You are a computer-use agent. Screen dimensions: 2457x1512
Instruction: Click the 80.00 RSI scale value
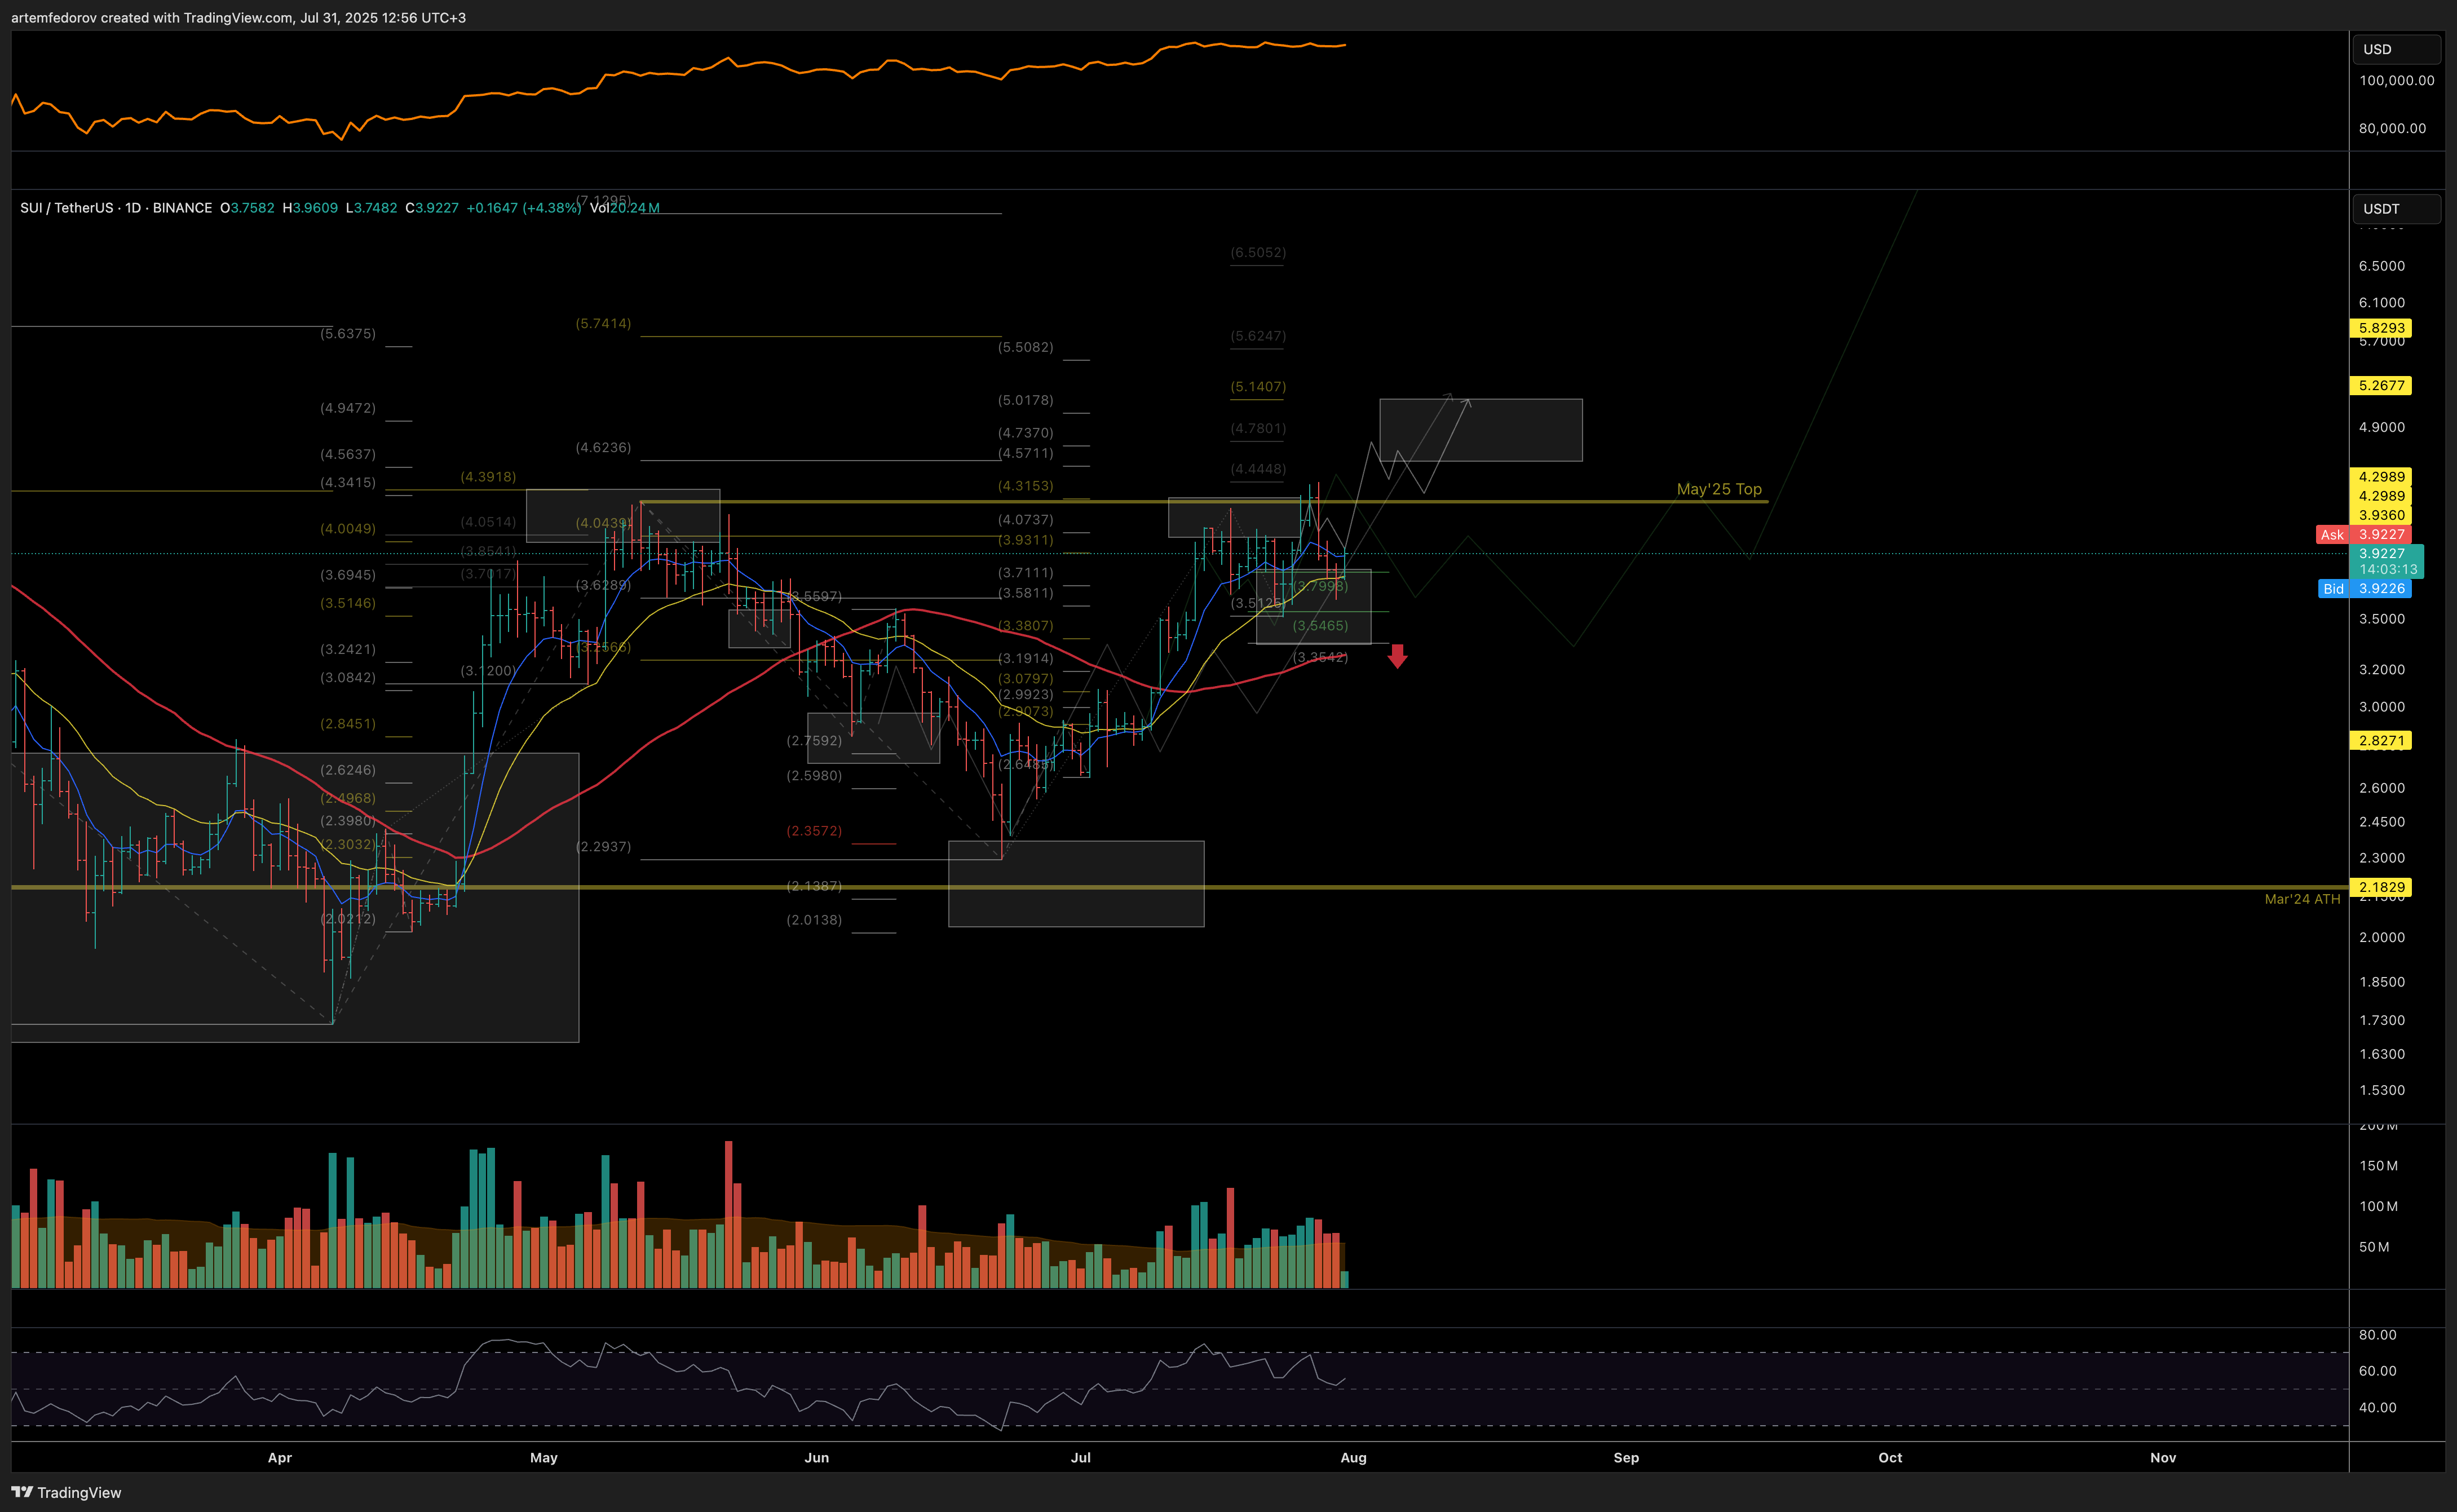click(2378, 1335)
